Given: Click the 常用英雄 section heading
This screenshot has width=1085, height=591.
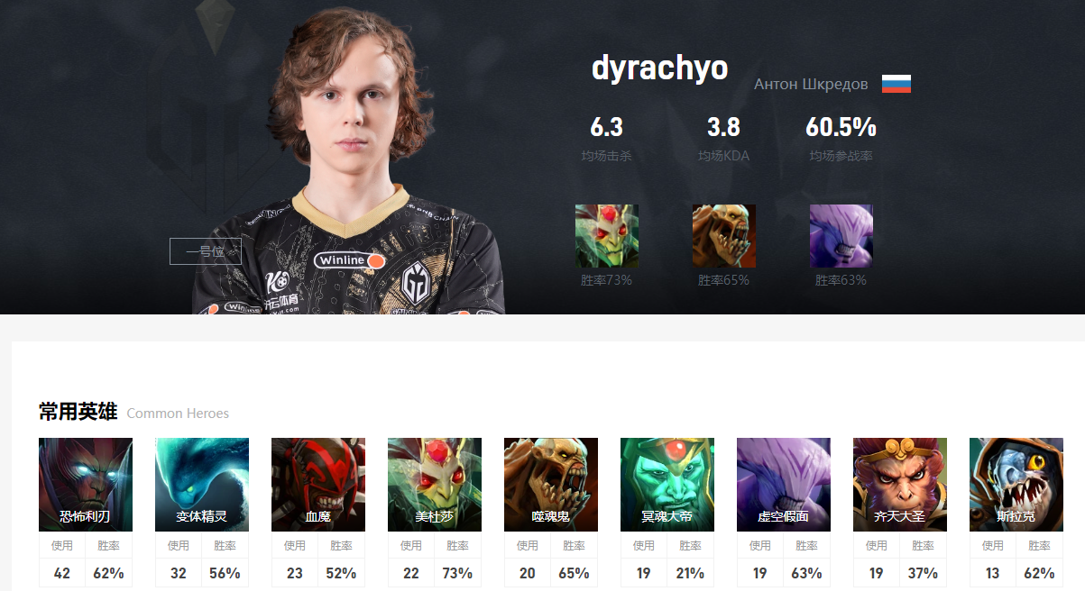Looking at the screenshot, I should pyautogui.click(x=78, y=412).
